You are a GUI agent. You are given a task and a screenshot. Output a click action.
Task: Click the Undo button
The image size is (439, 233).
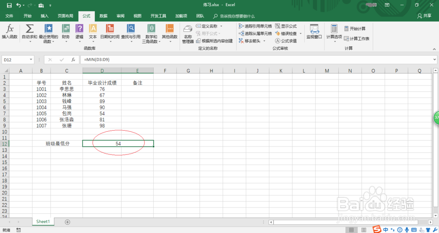[x=18, y=5]
